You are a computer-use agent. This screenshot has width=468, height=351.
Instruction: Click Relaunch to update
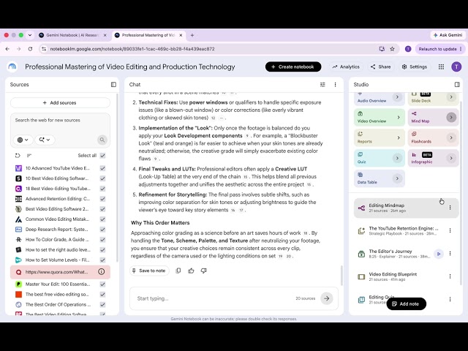point(439,49)
